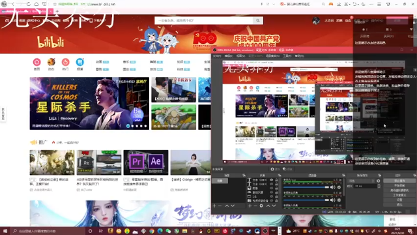Open bilibili 动态 round icon

[x=51, y=62]
